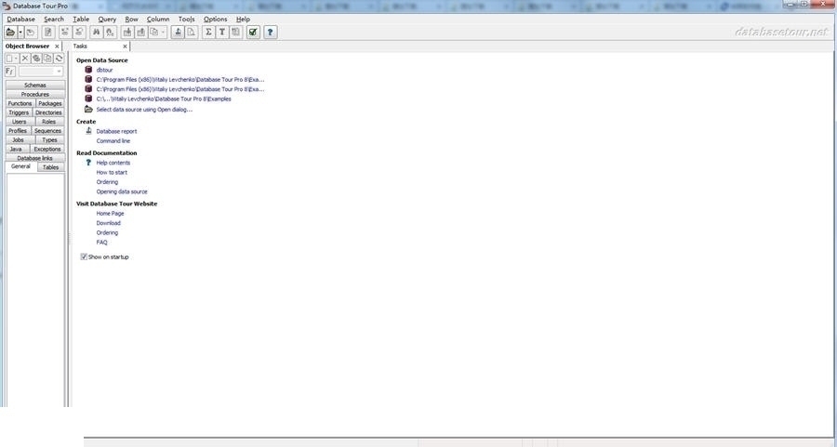Switch to the Exceptions tab
The width and height of the screenshot is (837, 447).
click(47, 149)
